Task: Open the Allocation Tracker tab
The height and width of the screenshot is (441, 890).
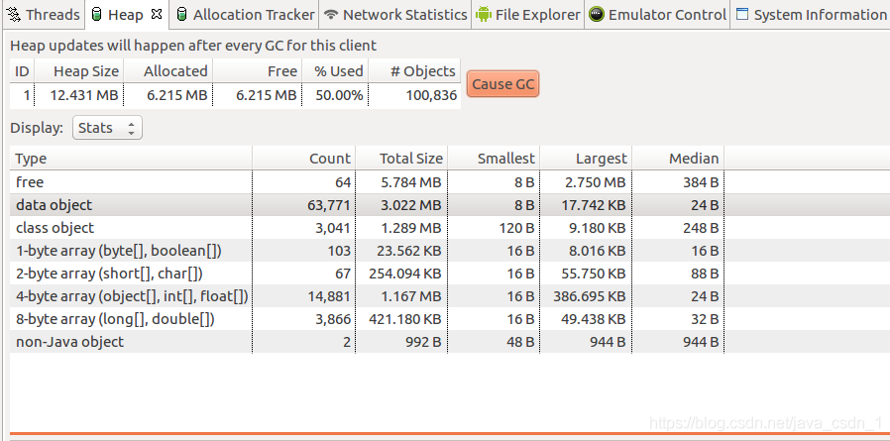Action: tap(245, 15)
